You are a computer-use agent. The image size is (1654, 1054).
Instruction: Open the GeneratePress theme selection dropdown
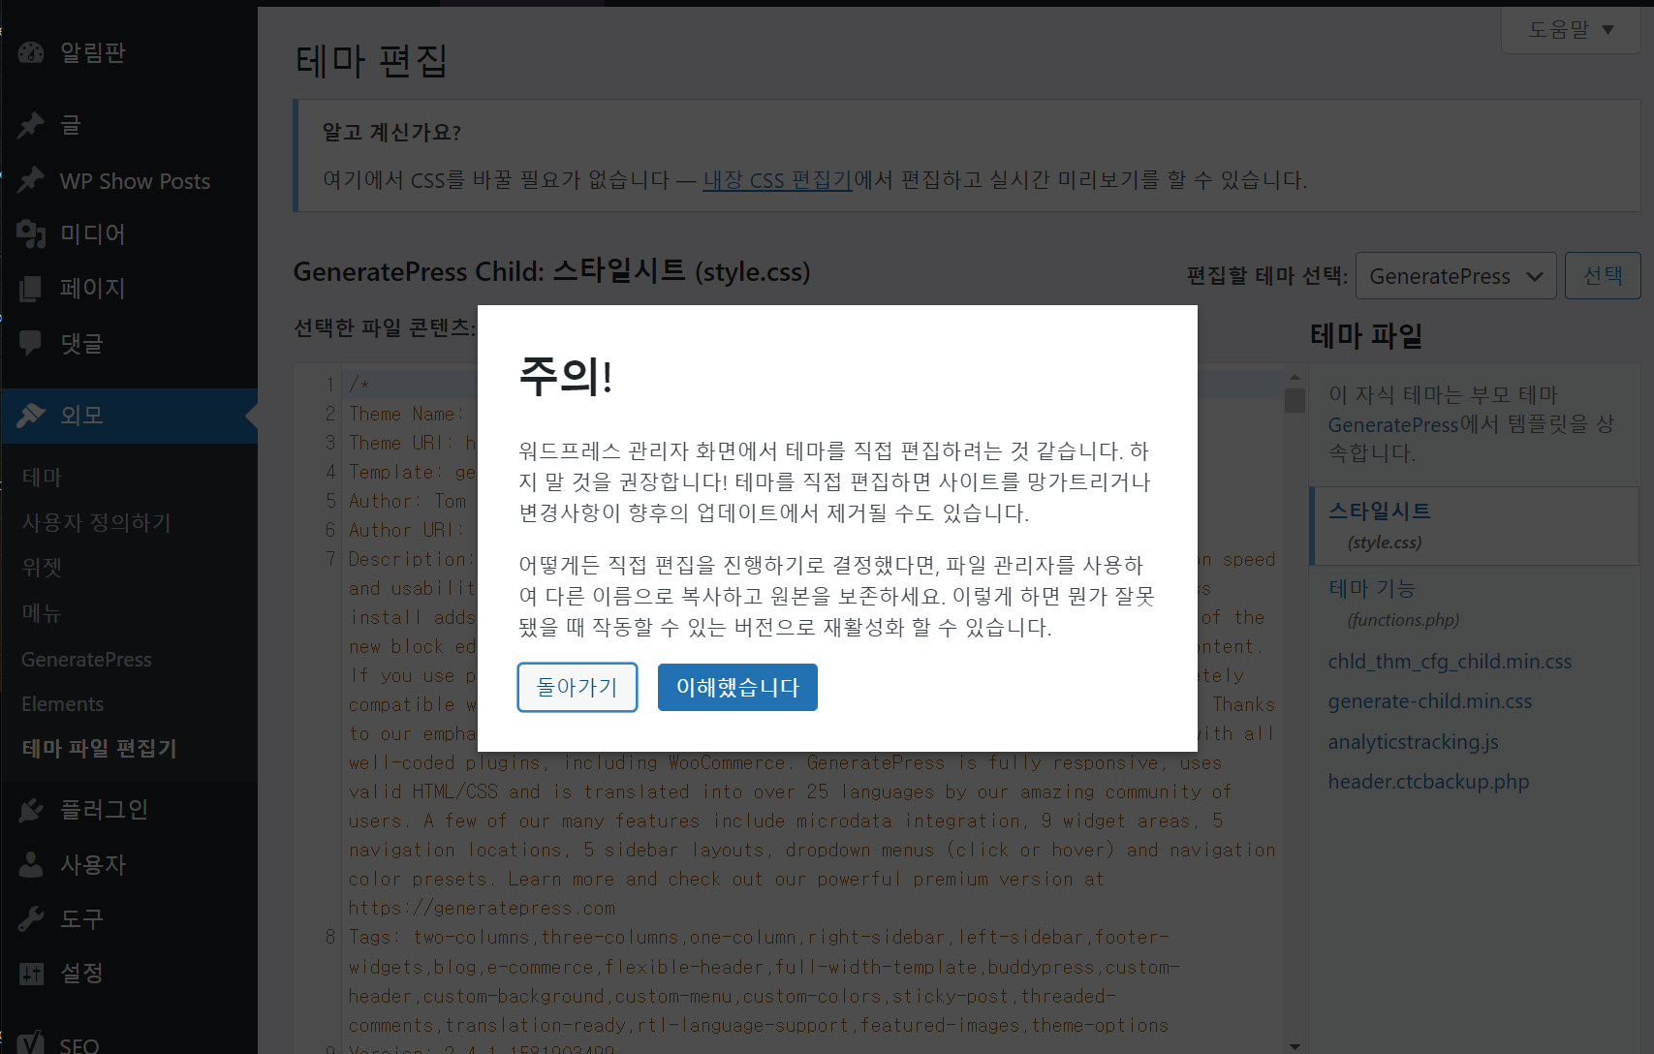tap(1454, 276)
